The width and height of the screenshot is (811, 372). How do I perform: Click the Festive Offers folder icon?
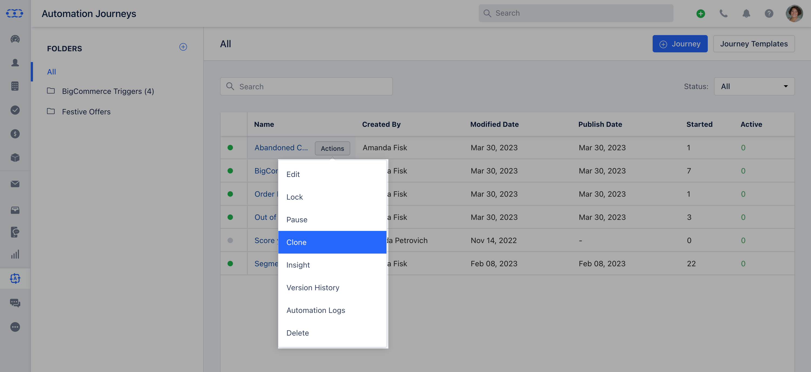tap(51, 111)
